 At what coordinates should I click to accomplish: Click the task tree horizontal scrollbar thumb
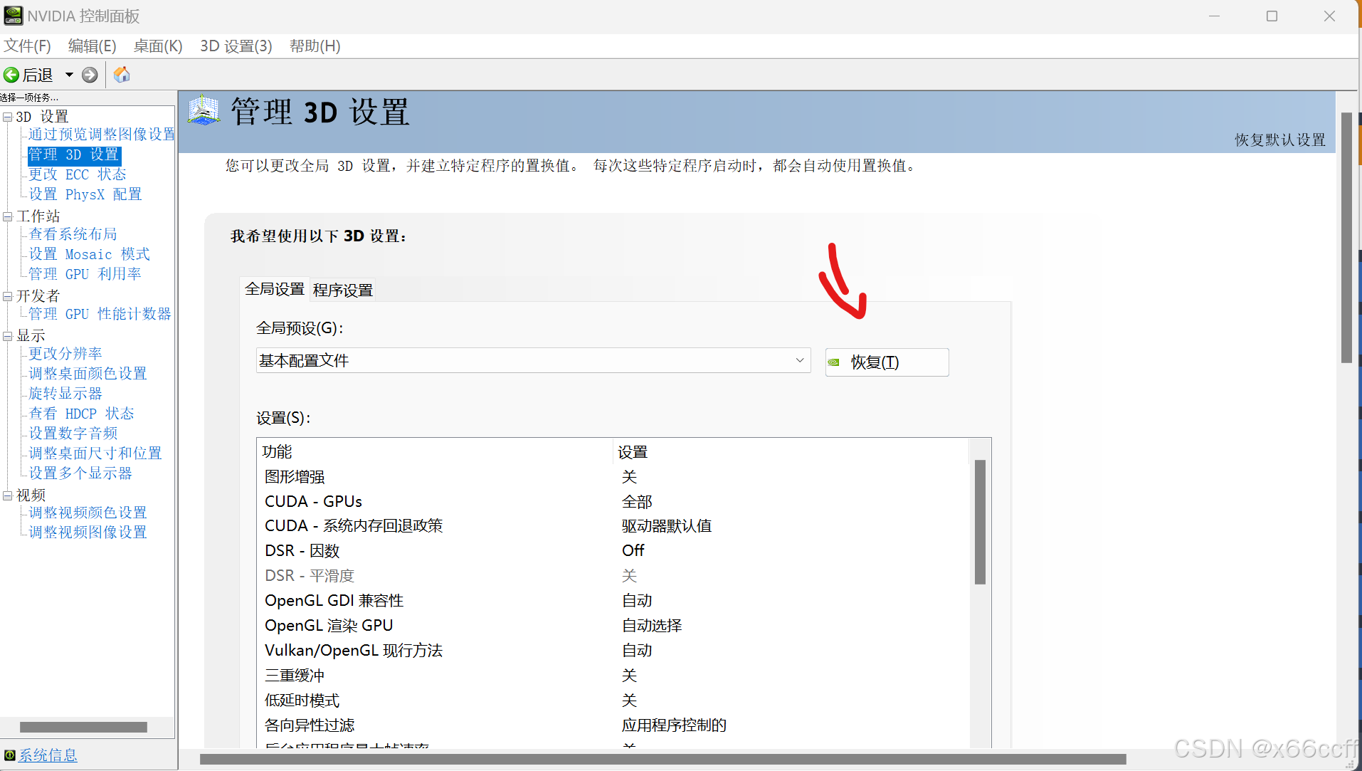coord(83,727)
